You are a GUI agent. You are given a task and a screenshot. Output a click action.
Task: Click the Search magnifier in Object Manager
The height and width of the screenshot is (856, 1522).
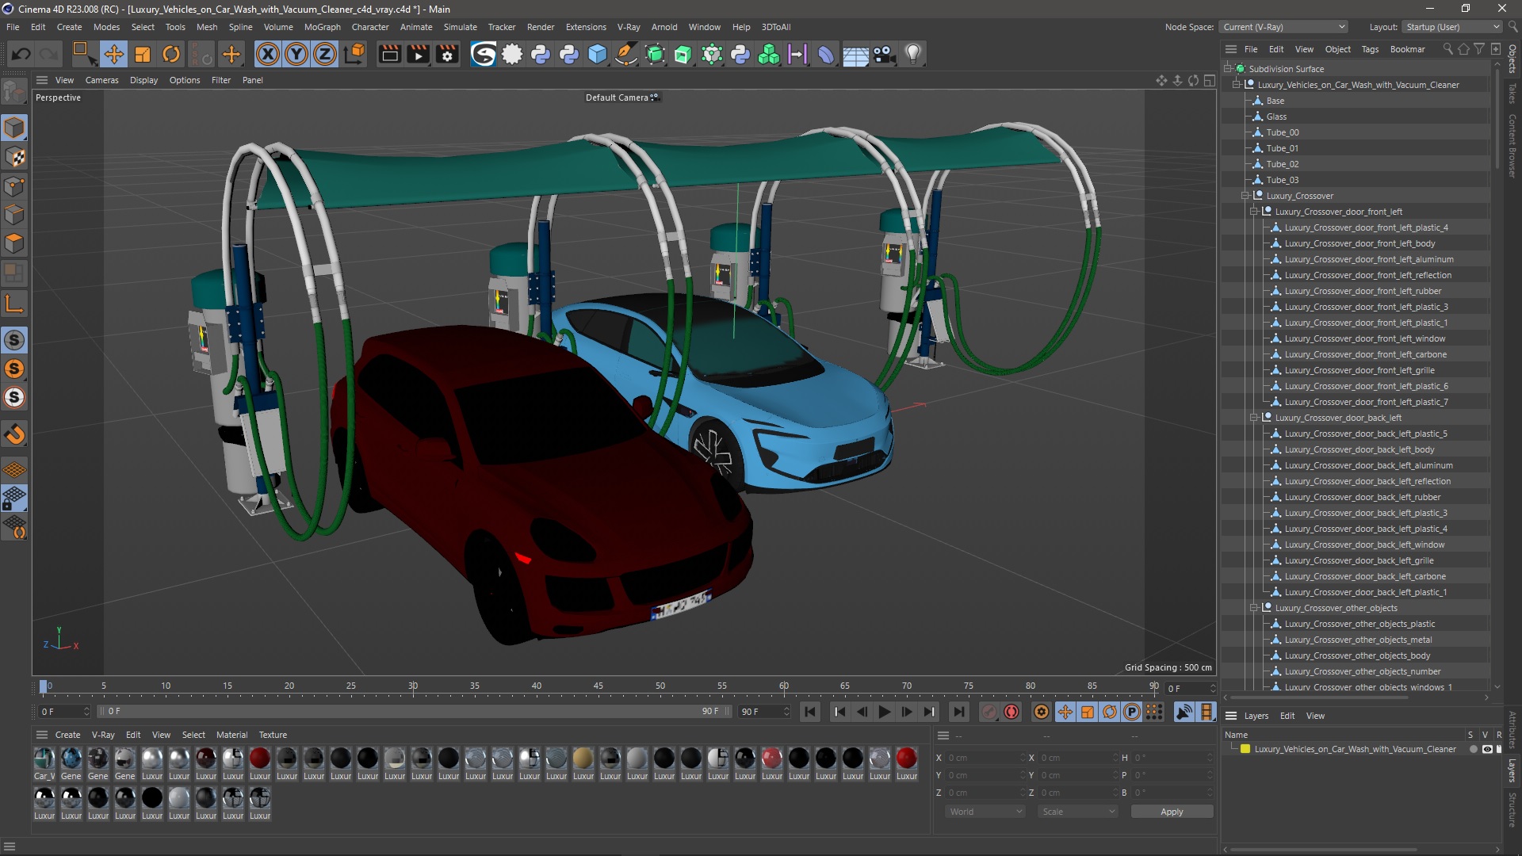[x=1447, y=49]
